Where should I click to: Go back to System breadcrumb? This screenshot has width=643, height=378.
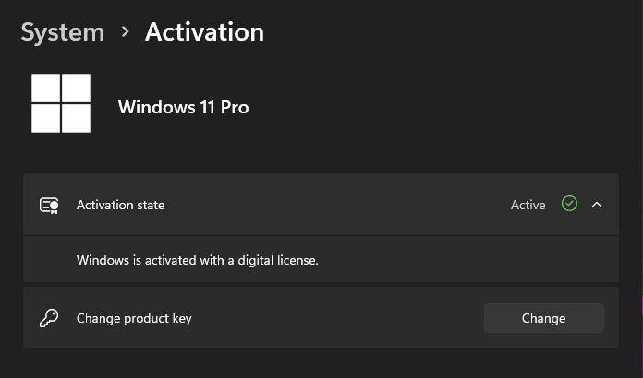(62, 32)
